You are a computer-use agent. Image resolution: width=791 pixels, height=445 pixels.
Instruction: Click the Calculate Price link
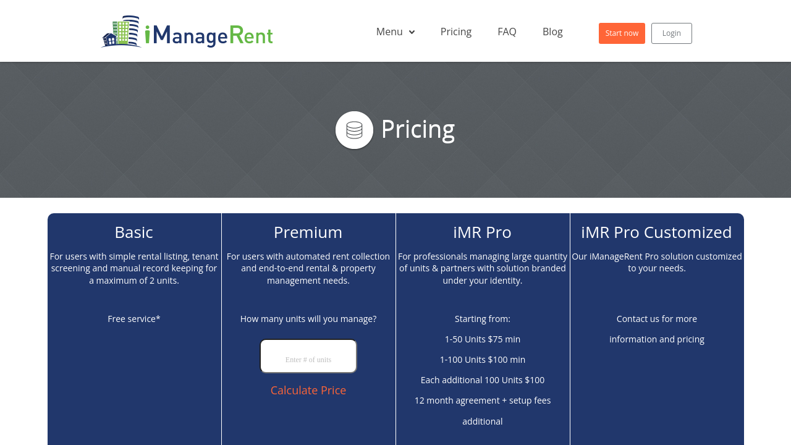click(308, 390)
